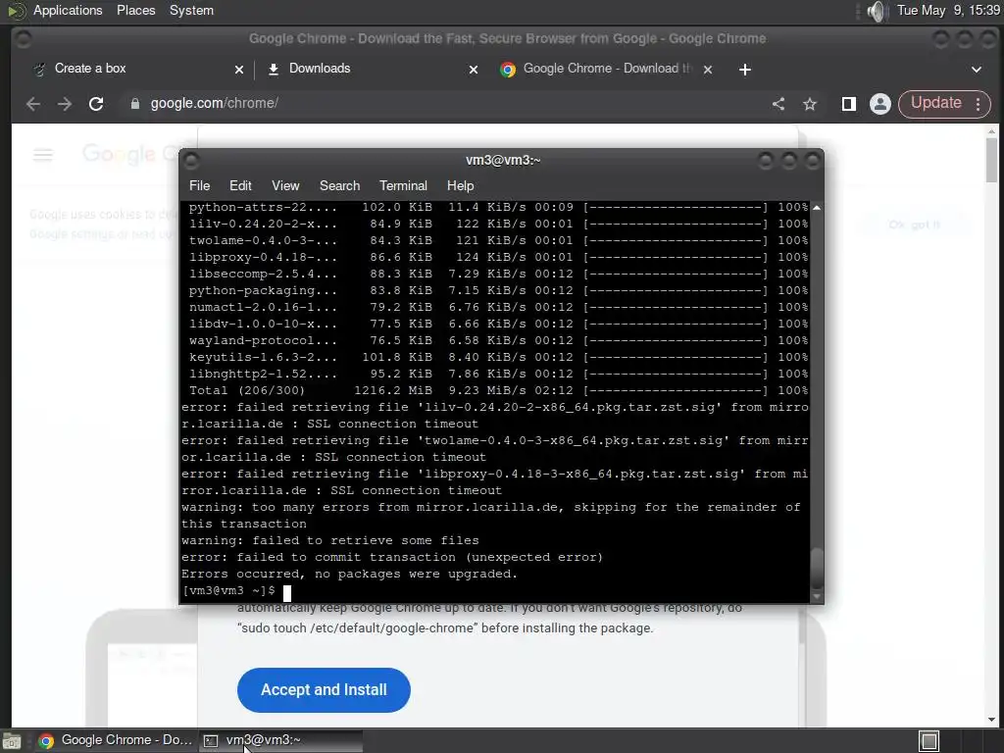Click the address bar URL field
The image size is (1004, 753).
[448, 104]
